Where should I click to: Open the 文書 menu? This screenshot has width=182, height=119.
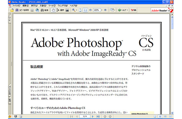point(43,6)
